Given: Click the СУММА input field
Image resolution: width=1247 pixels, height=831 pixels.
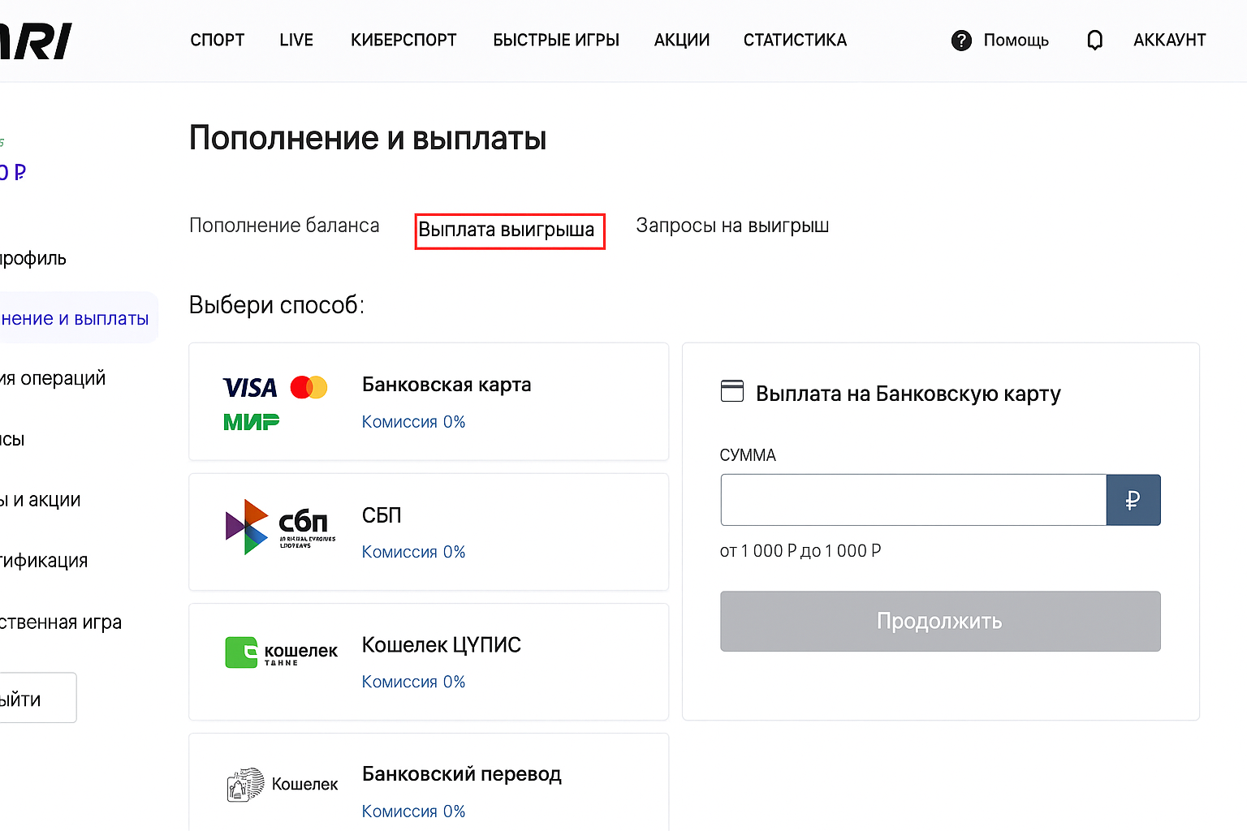Looking at the screenshot, I should tap(913, 500).
